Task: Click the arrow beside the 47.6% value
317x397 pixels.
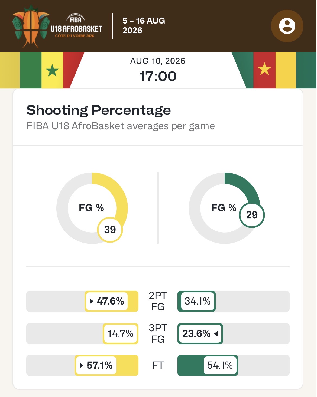Action: coord(92,301)
